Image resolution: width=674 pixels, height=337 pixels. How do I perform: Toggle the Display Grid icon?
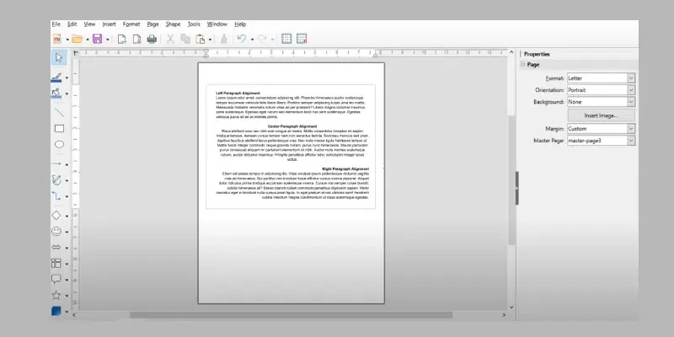(286, 39)
